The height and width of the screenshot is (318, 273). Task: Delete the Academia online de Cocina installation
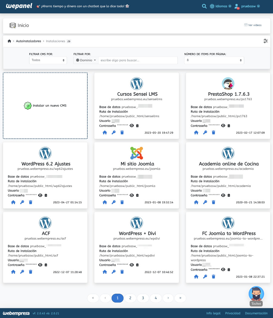click(x=214, y=202)
